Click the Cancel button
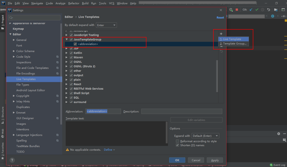 [x=196, y=160]
